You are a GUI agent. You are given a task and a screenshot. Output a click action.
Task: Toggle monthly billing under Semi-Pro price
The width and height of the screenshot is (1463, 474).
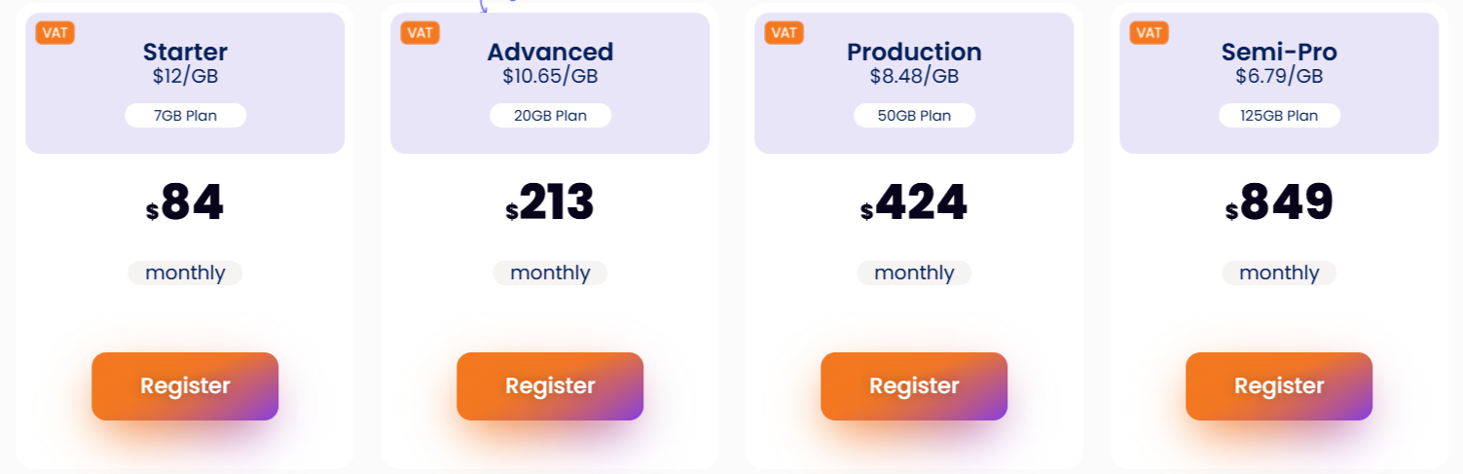coord(1279,273)
